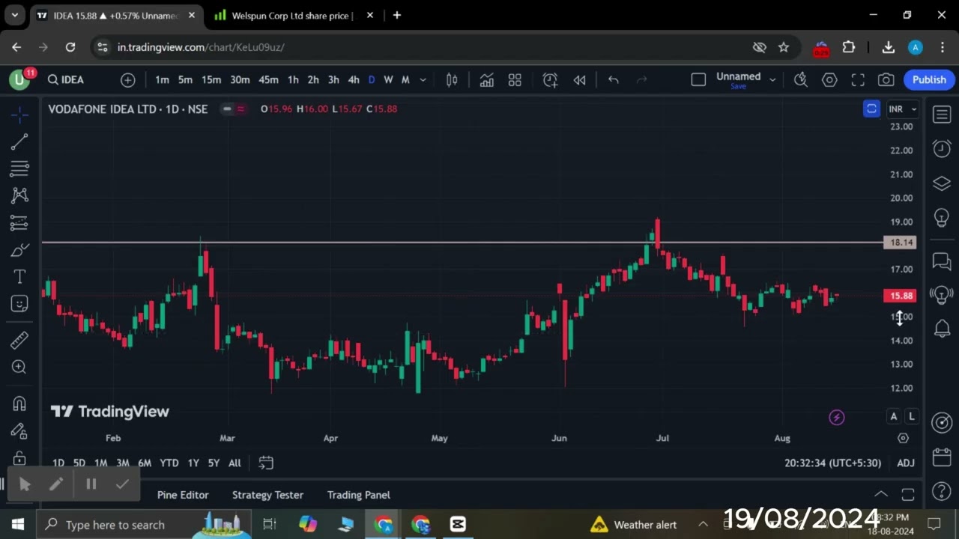
Task: Select the zoom in tool
Action: (20, 367)
